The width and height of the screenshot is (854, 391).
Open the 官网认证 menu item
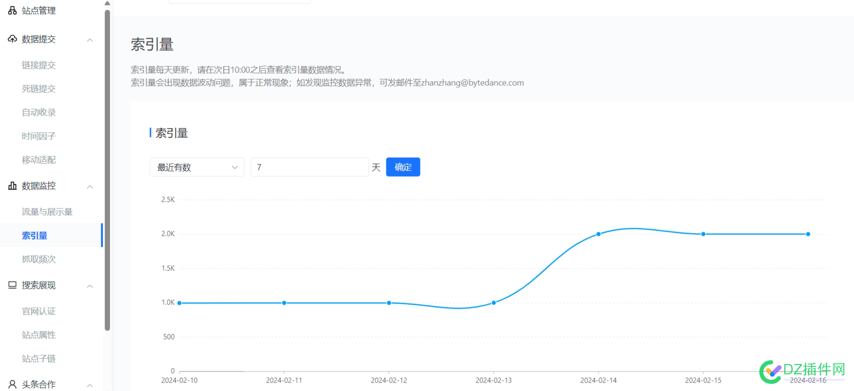39,311
